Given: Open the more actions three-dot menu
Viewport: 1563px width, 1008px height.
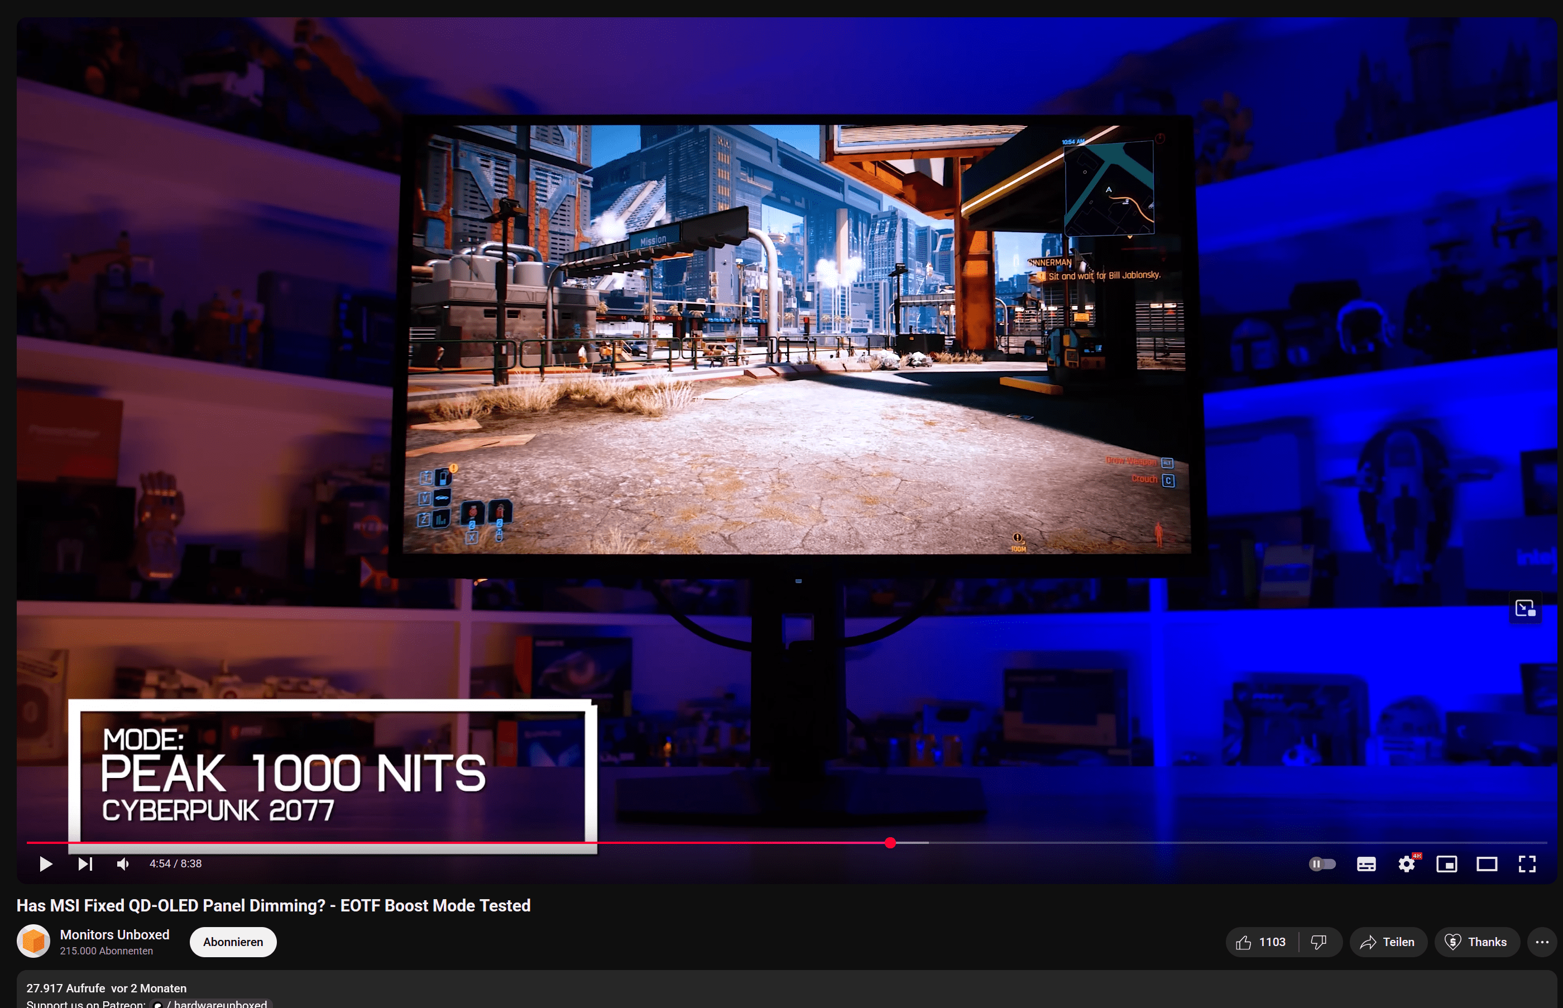Looking at the screenshot, I should coord(1541,942).
